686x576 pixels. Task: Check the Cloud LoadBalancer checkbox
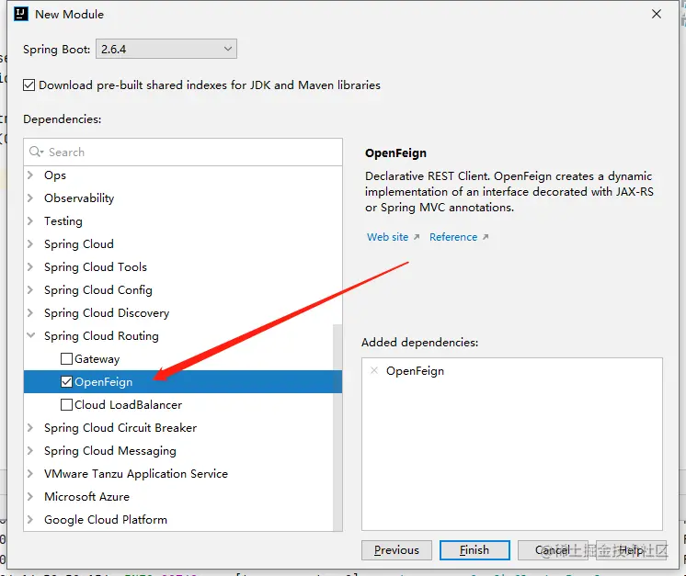(66, 405)
